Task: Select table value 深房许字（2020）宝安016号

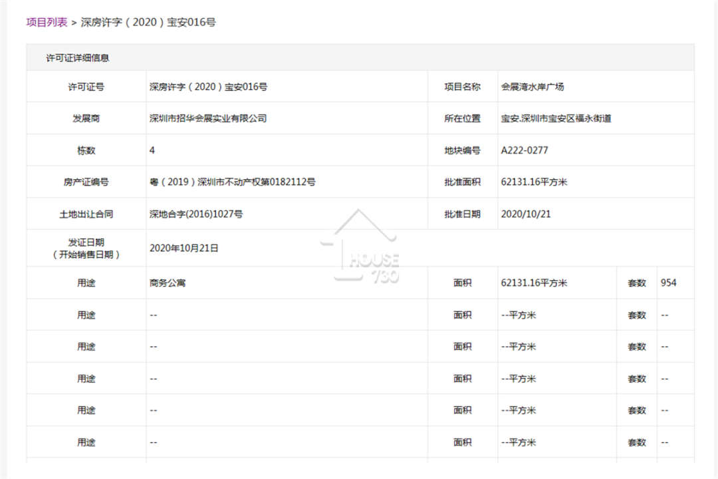Action: [x=208, y=86]
